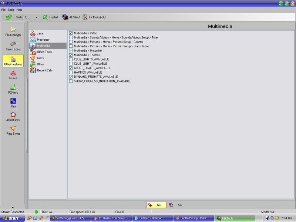Toggle the Multimedia > Motomixer checkbox

(x=71, y=51)
